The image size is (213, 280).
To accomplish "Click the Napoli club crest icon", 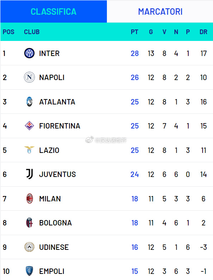I will coord(29,77).
